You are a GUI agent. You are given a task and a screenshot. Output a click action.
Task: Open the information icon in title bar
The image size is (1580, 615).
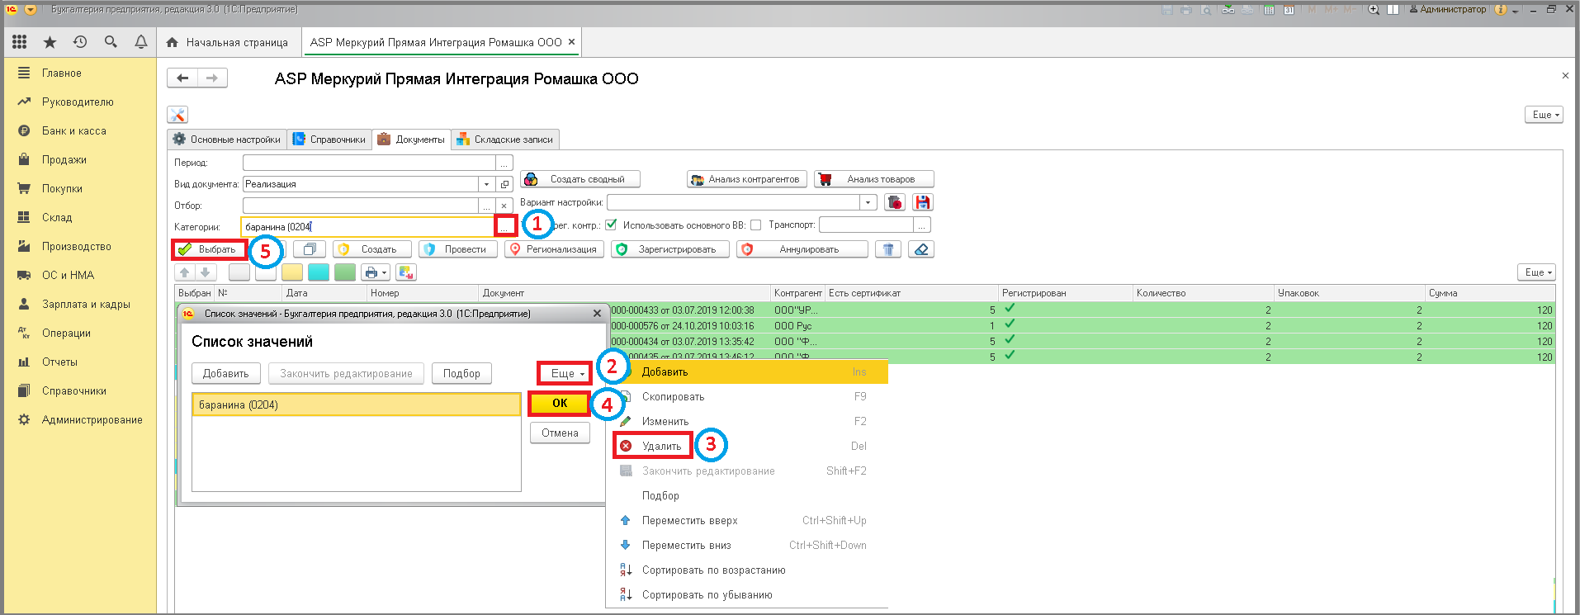[x=1501, y=10]
